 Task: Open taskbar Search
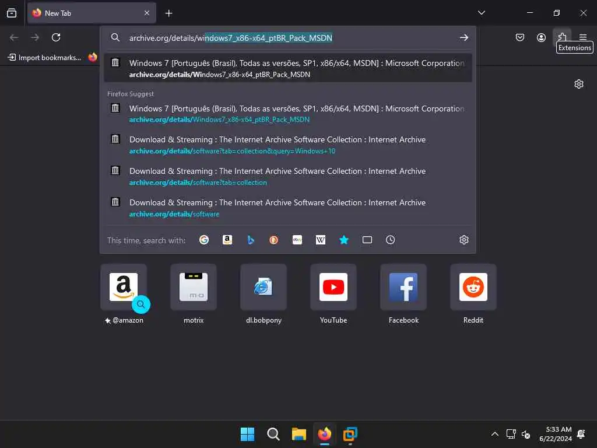click(x=273, y=434)
